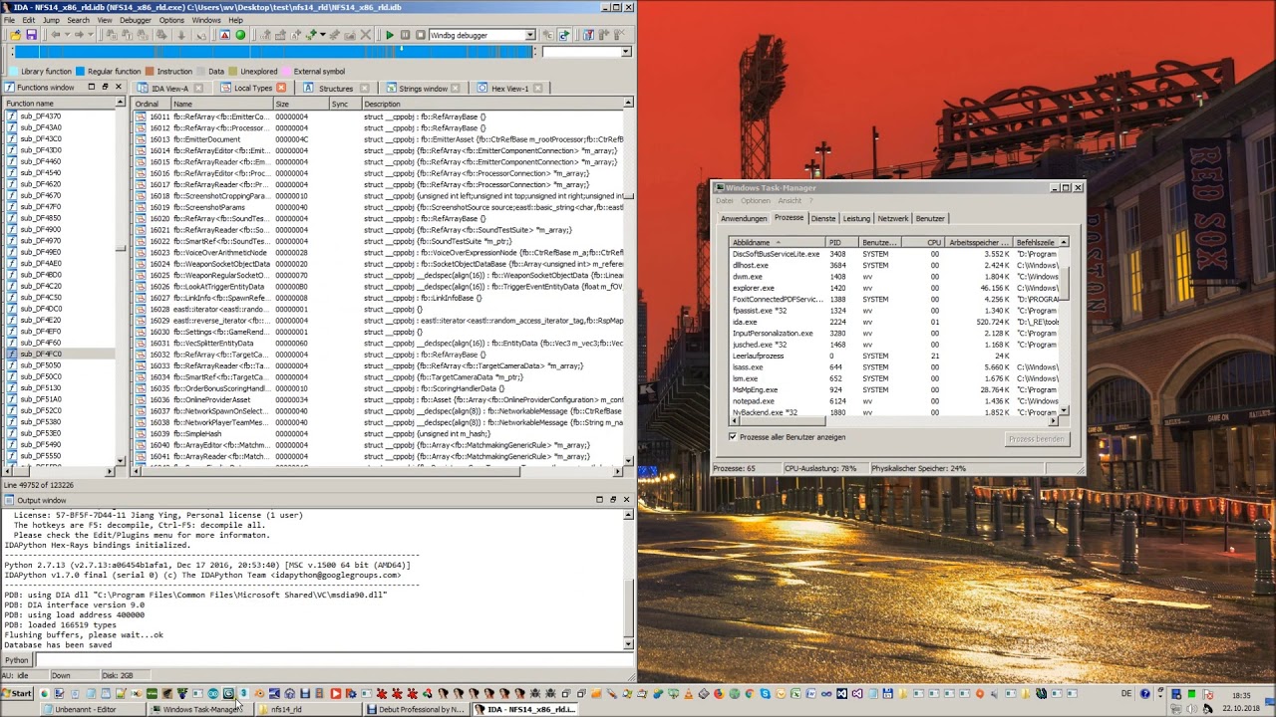Click the Ordinal column header in Local Types
This screenshot has width=1276, height=717.
[152, 104]
